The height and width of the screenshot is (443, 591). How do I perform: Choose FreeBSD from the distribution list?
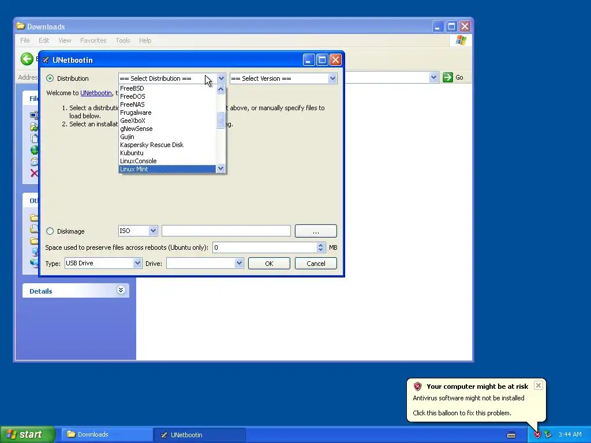pos(167,88)
